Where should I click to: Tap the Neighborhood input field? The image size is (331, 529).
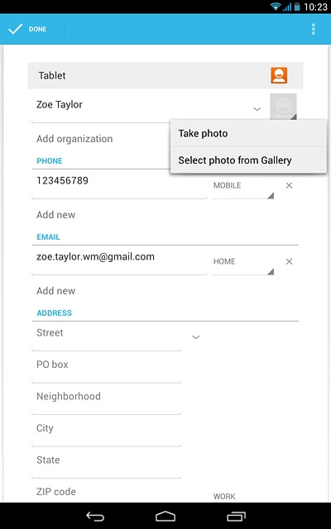[x=107, y=399]
